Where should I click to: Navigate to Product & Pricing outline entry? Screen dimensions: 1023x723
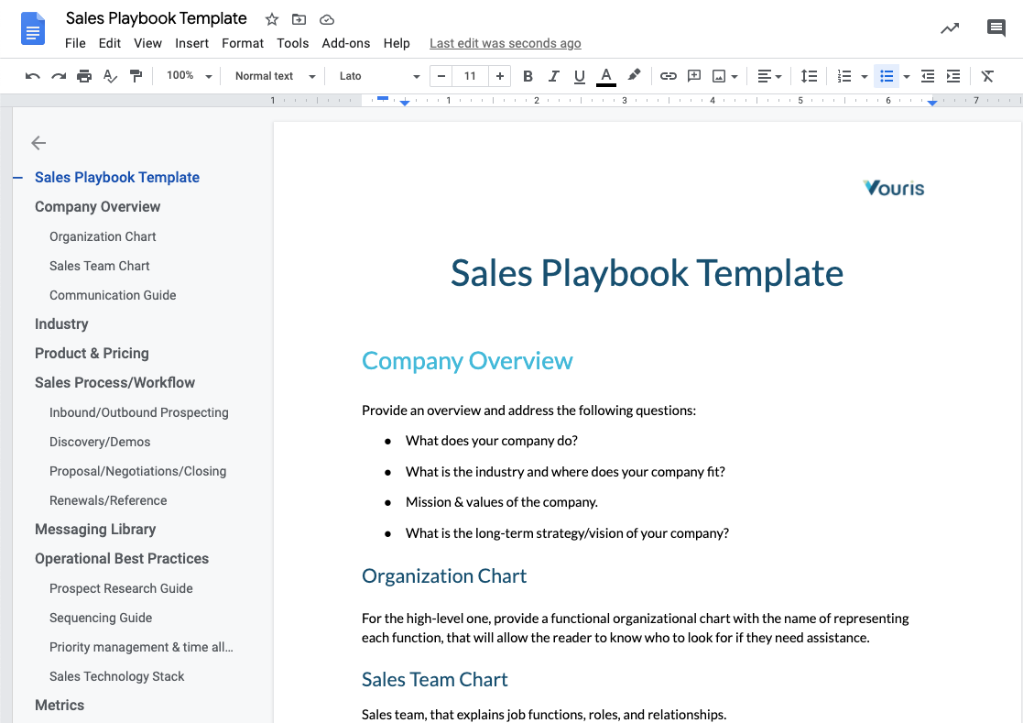pyautogui.click(x=92, y=353)
